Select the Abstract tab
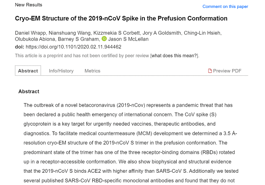This screenshot has height=185, width=265. [x=28, y=70]
